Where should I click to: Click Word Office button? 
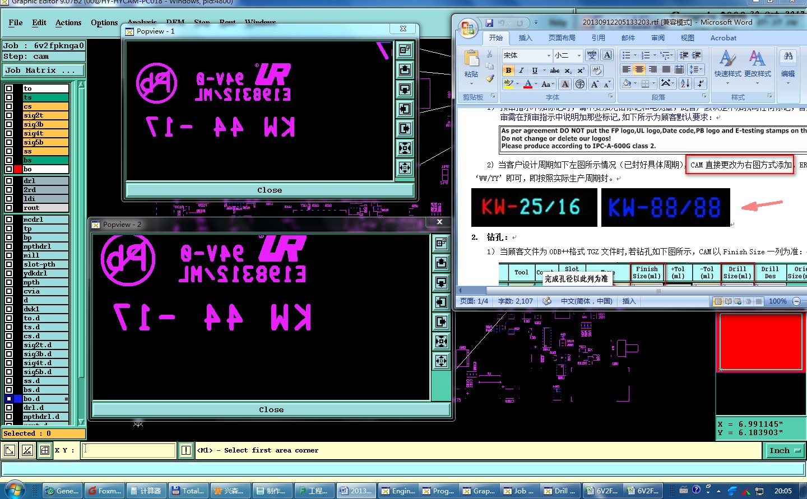point(467,28)
